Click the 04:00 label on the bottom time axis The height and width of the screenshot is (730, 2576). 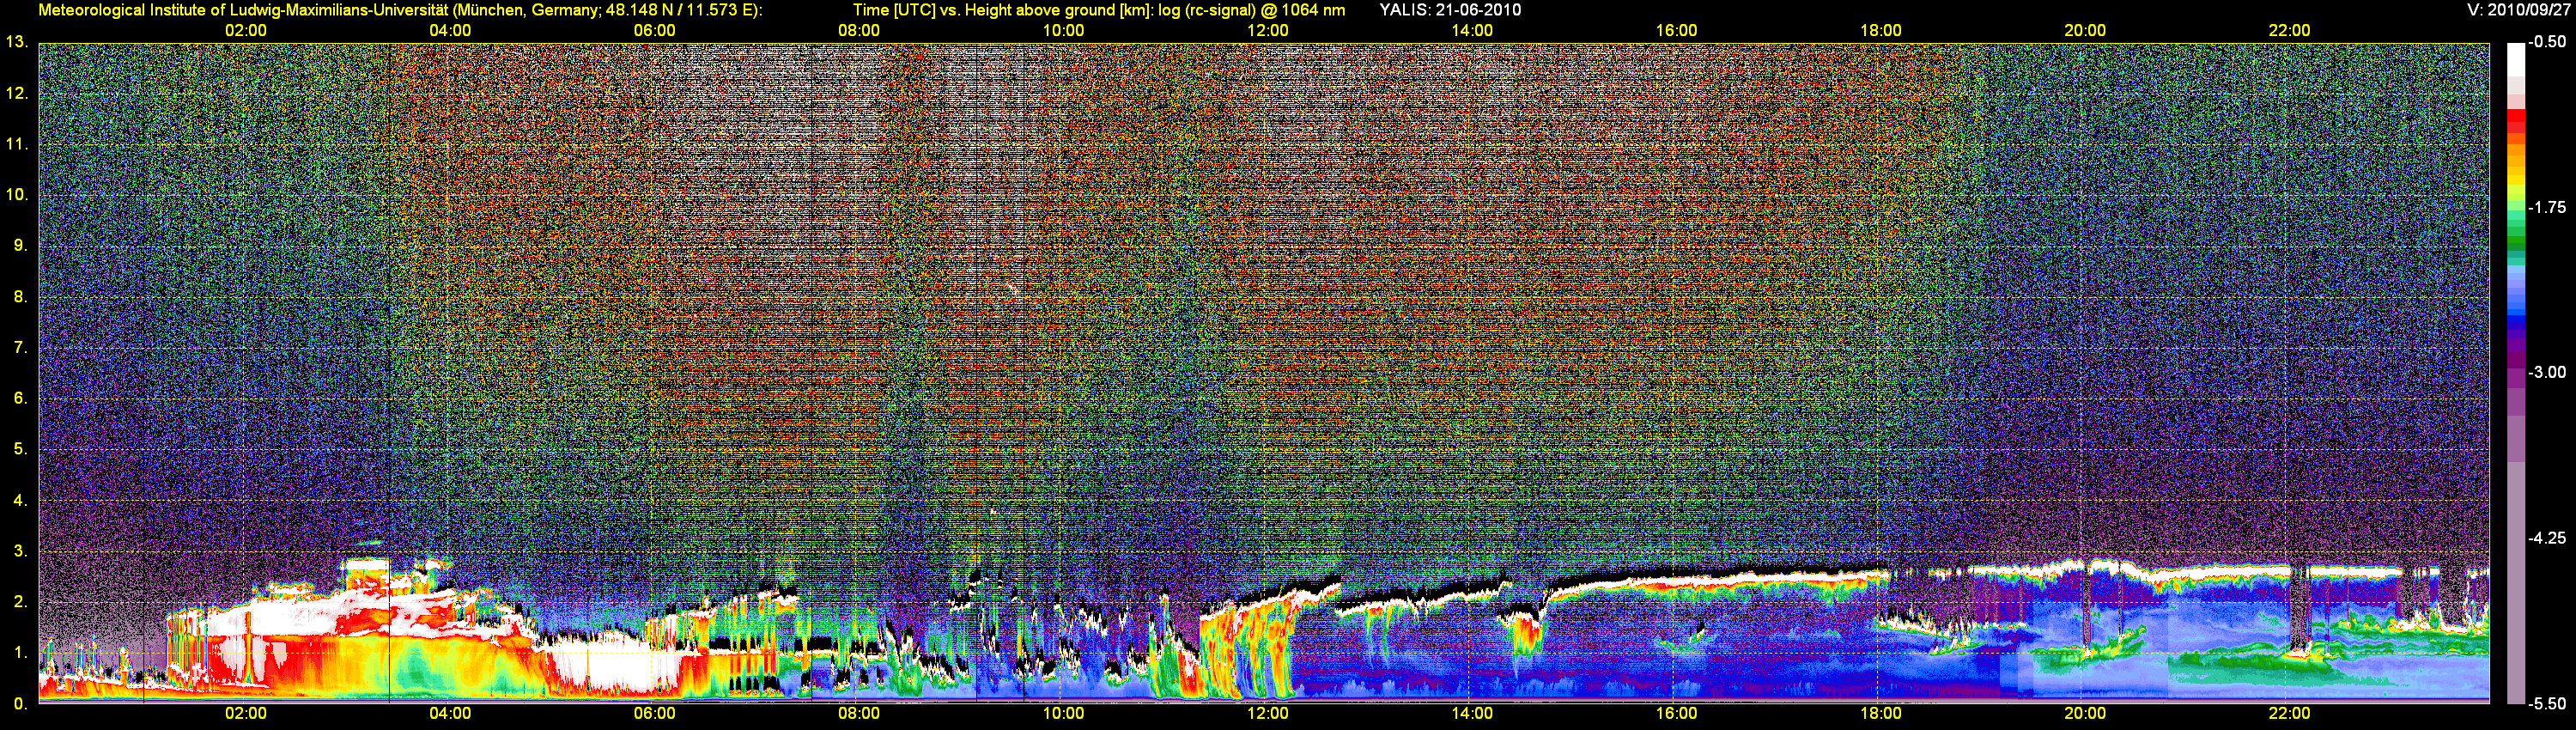(x=450, y=714)
